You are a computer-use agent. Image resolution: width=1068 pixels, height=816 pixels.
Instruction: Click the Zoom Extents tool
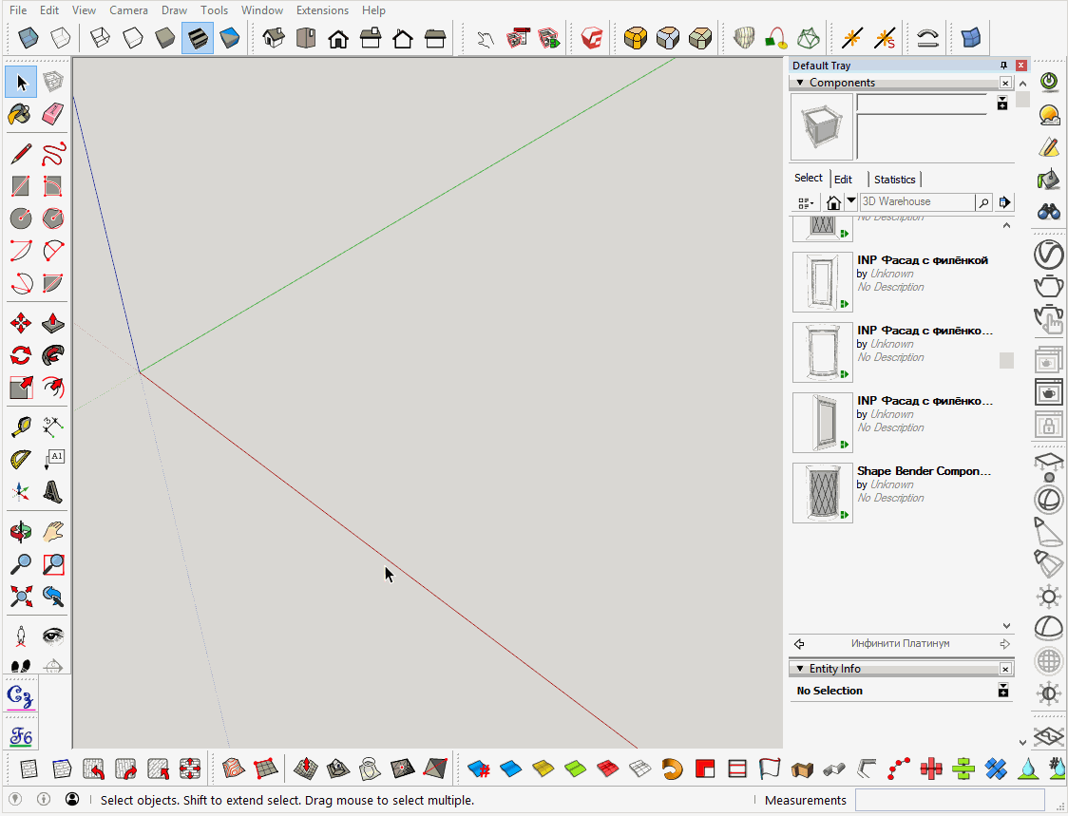[20, 597]
